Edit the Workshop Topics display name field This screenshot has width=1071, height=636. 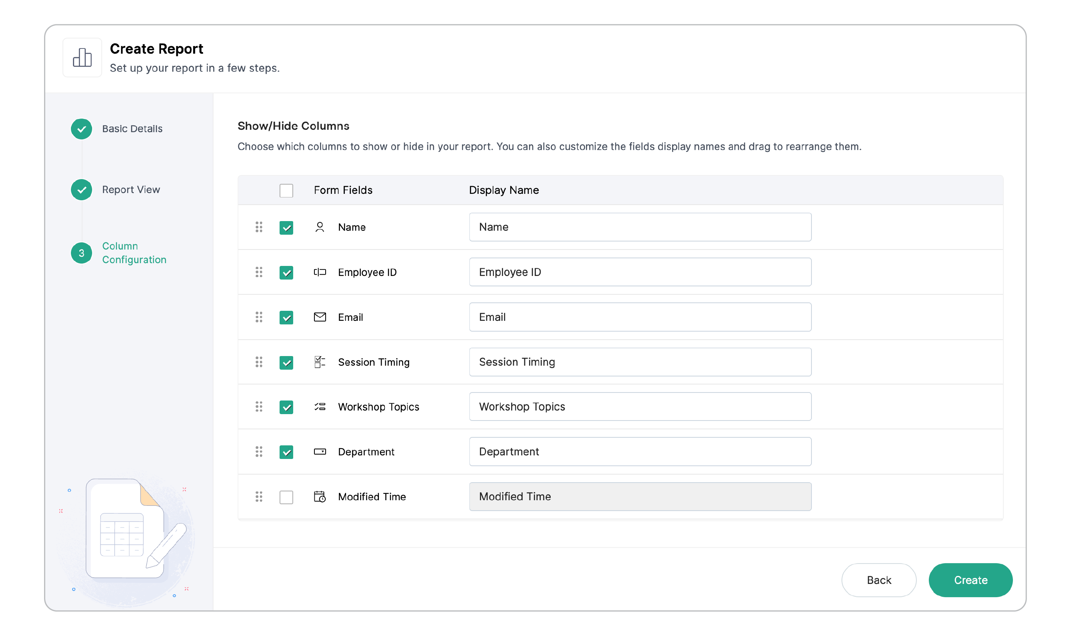click(640, 407)
